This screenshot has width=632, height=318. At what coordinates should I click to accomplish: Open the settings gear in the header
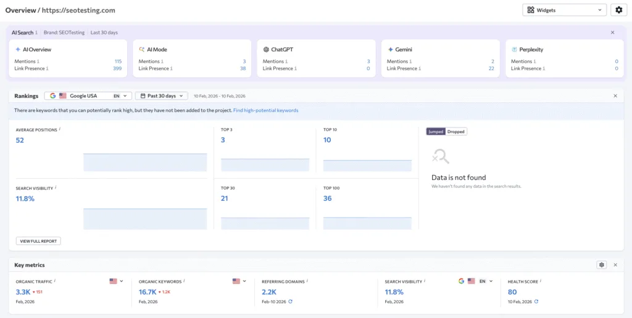[x=618, y=10]
